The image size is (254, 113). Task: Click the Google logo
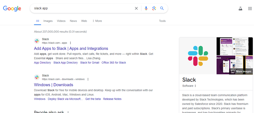pyautogui.click(x=12, y=8)
